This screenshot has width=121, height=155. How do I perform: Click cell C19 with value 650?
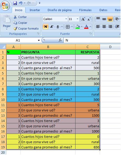pos(88,147)
